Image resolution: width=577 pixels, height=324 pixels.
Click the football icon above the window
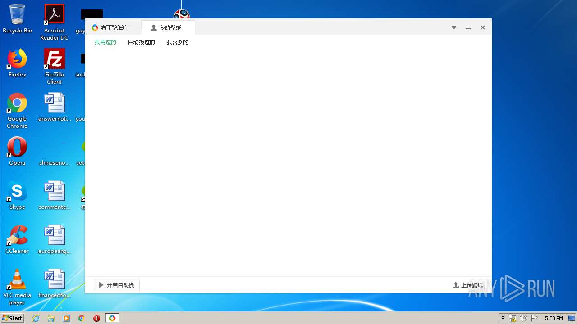(x=182, y=14)
